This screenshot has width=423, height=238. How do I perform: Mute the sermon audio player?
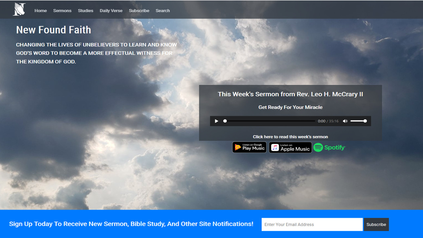tap(345, 121)
